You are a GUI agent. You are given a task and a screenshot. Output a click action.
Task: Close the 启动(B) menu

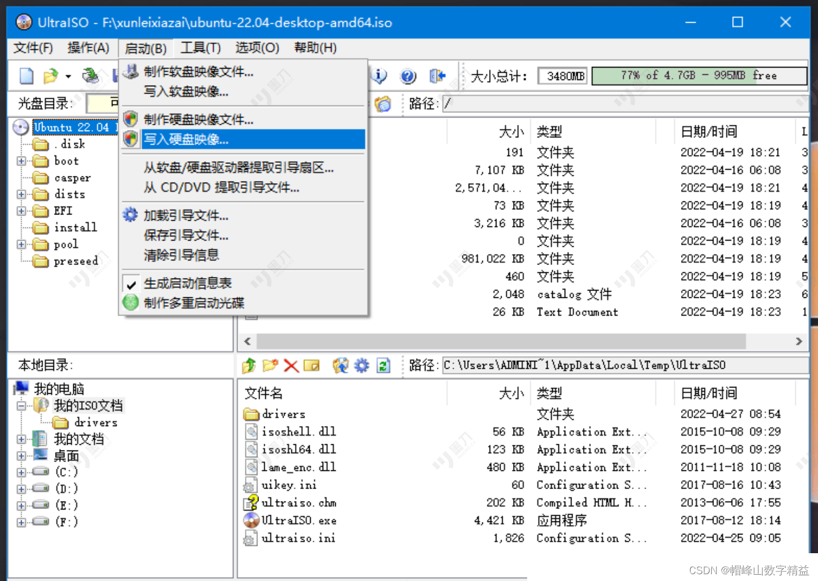(x=145, y=48)
